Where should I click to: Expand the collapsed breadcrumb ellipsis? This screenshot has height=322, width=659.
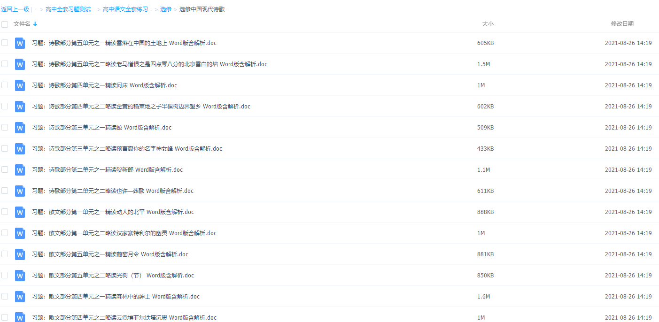pos(36,9)
